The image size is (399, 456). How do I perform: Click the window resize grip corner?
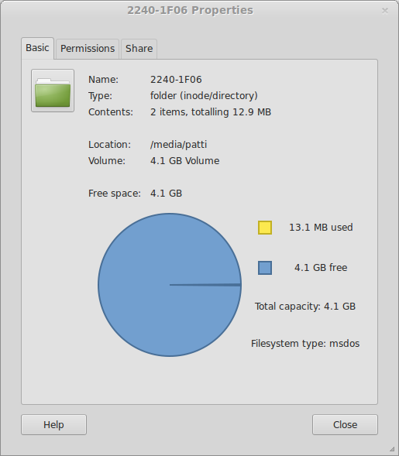coord(392,449)
